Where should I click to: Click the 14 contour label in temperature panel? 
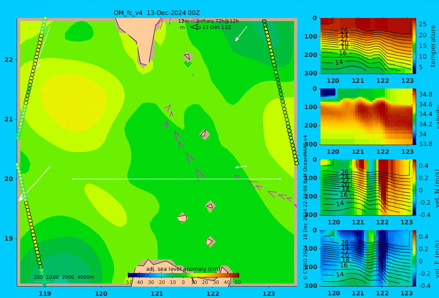[339, 62]
